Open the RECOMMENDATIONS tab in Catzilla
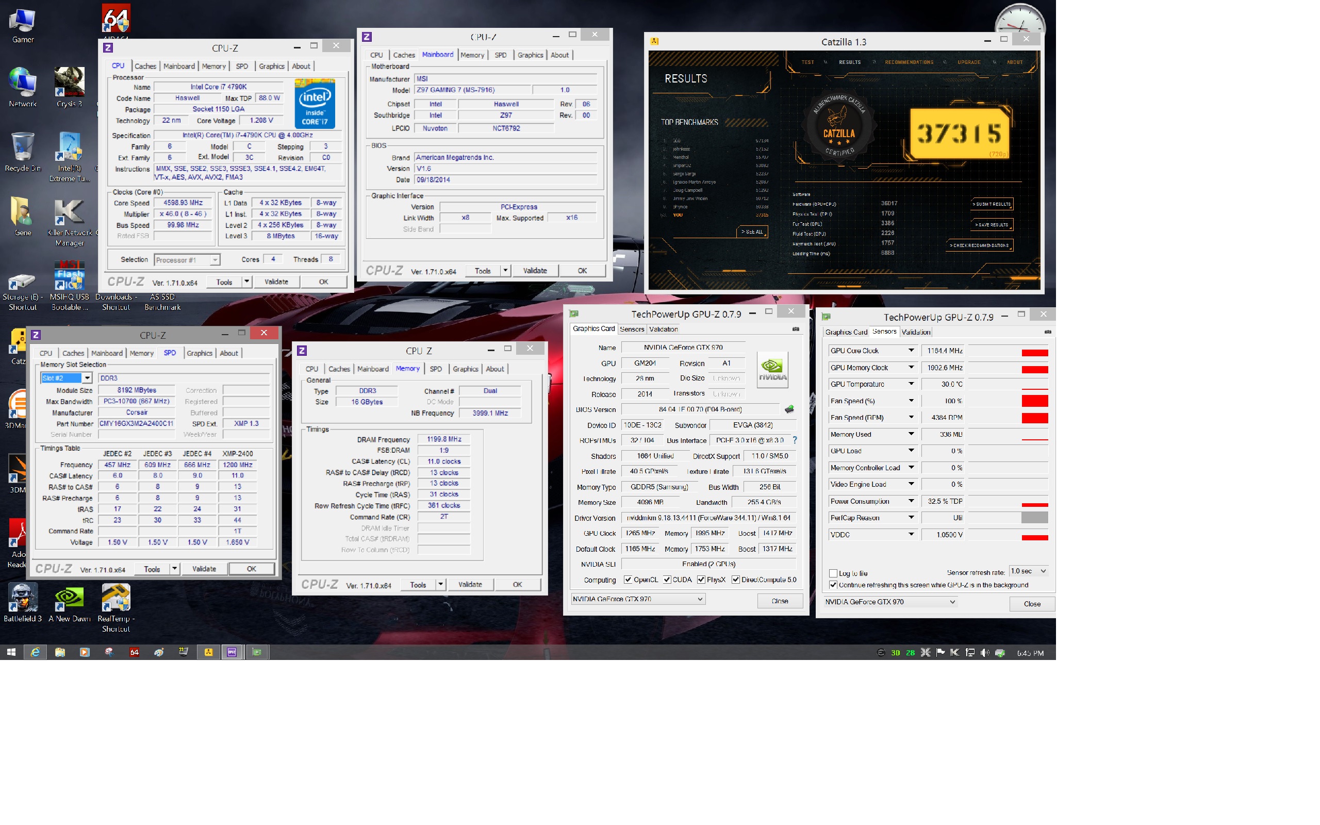Screen dimensions: 1320x825 (x=909, y=62)
